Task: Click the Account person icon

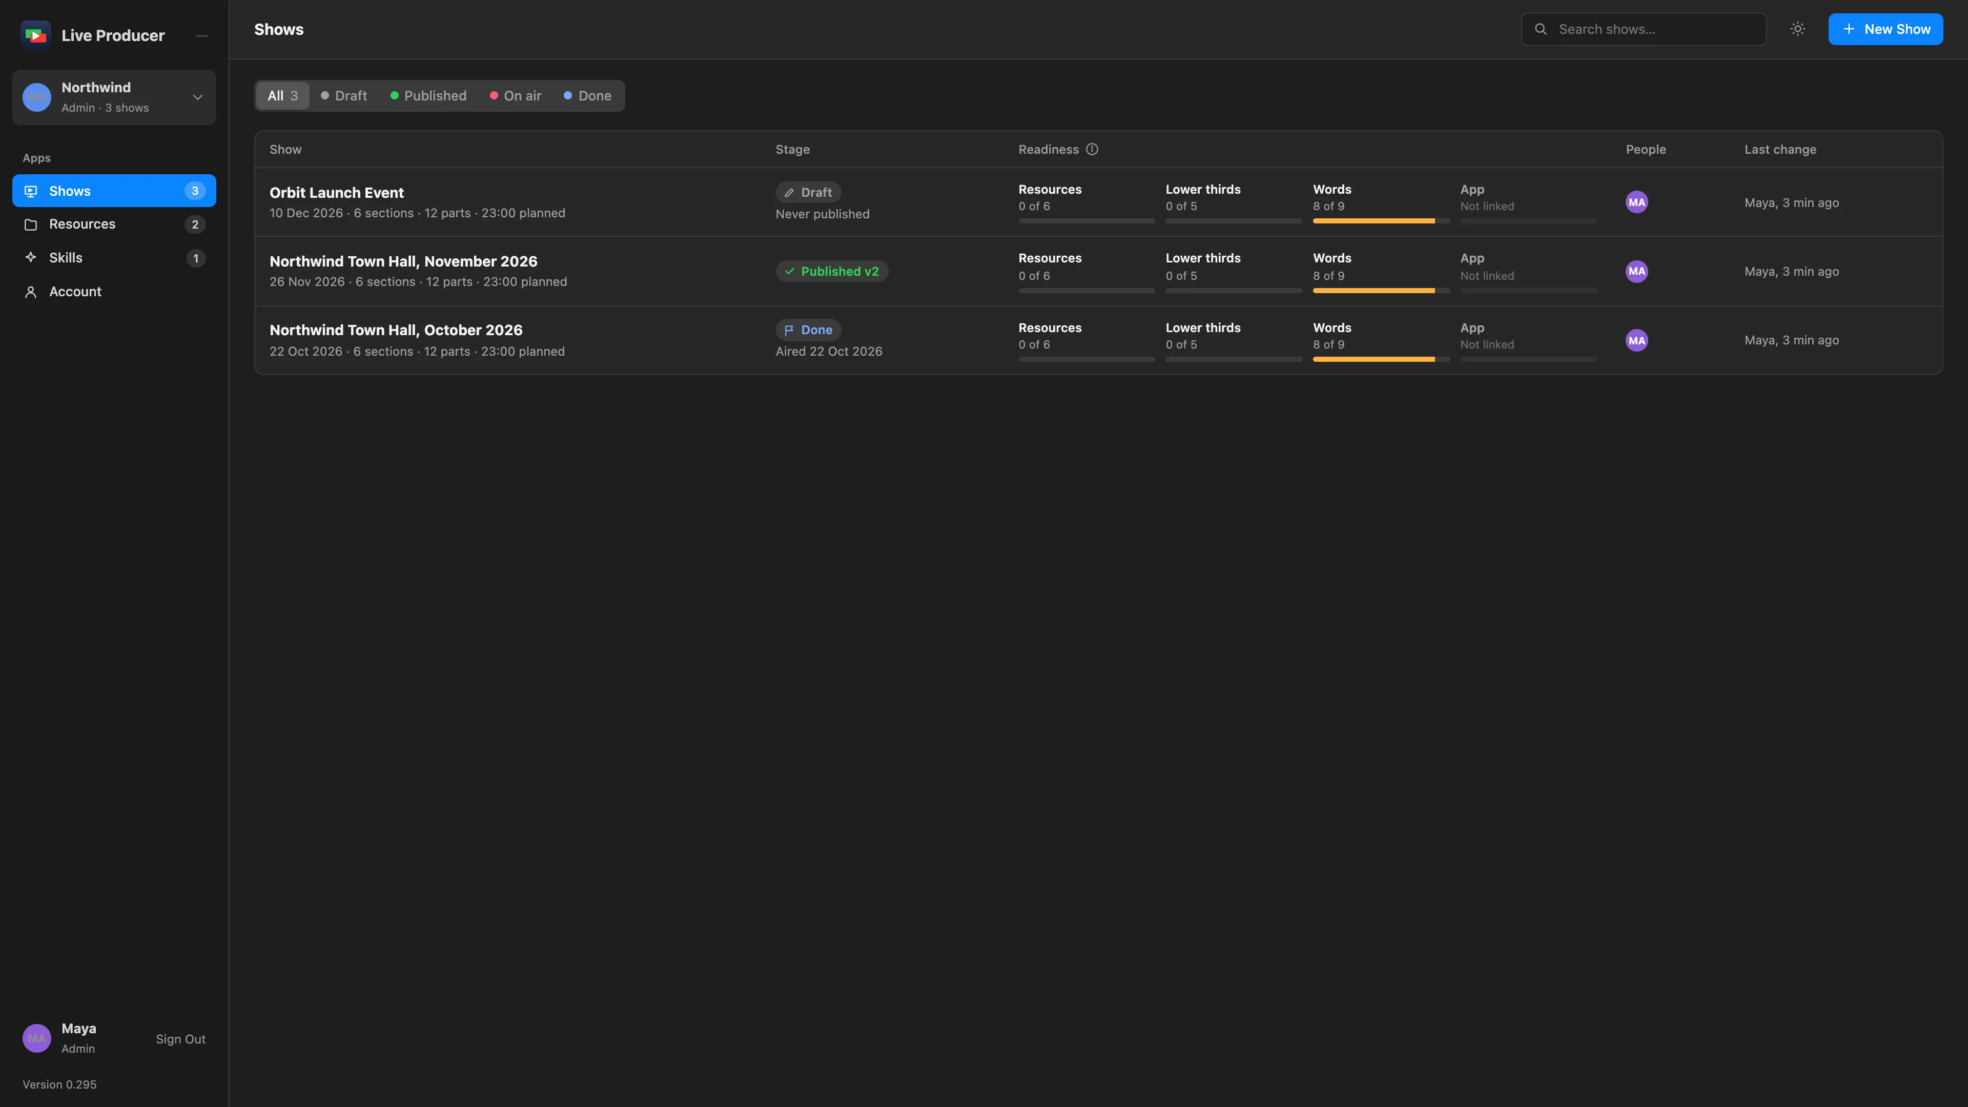Action: pos(31,292)
